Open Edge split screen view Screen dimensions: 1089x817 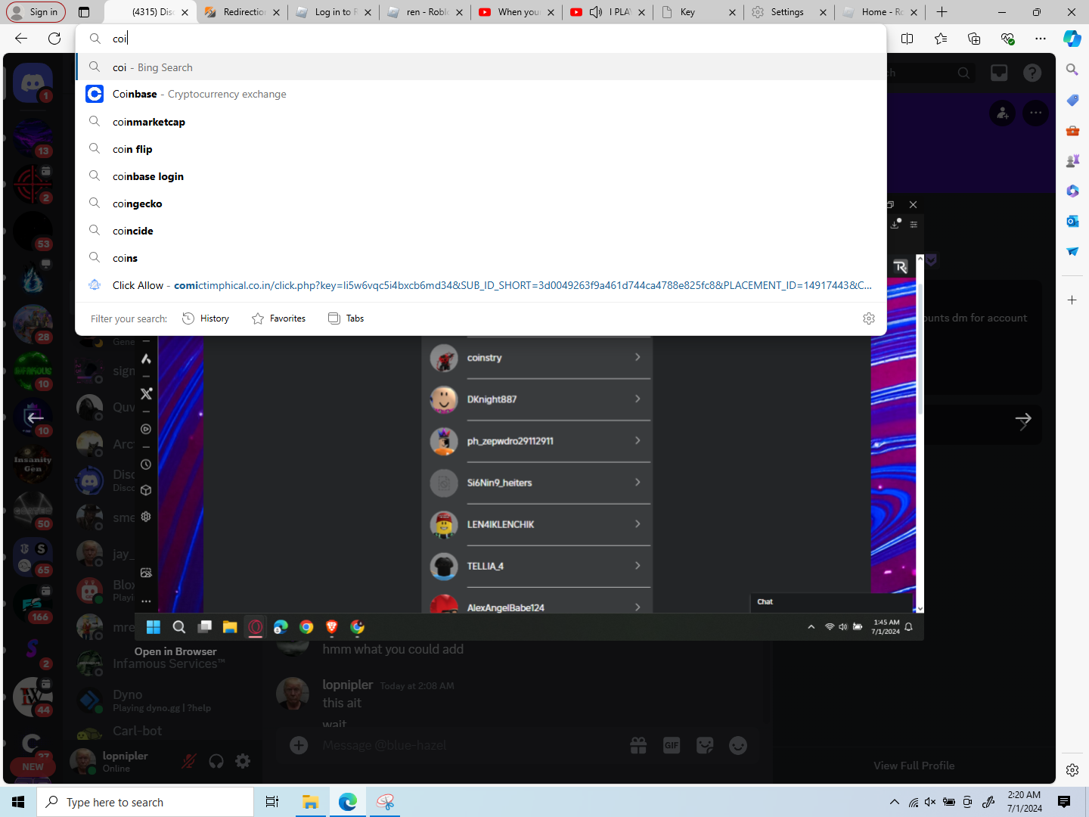(x=907, y=39)
